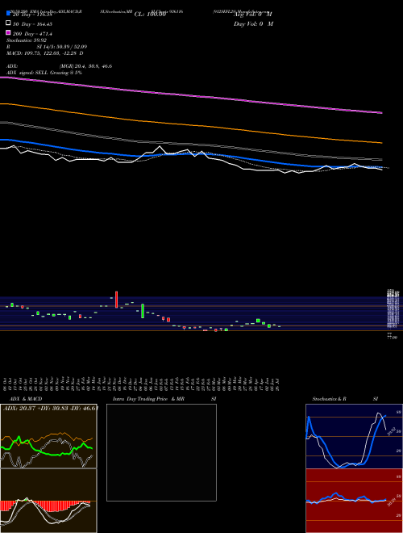Click the magenta 200 day moving average line
The image size is (403, 533).
[x=191, y=94]
